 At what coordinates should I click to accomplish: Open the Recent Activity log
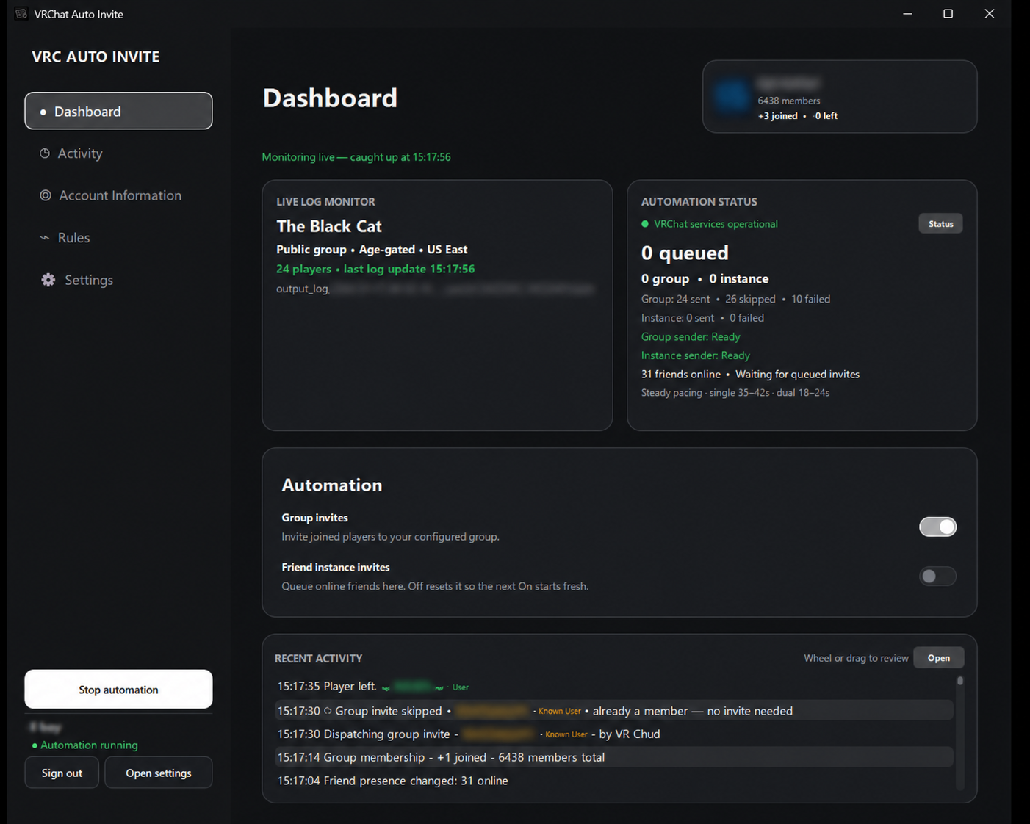point(938,658)
